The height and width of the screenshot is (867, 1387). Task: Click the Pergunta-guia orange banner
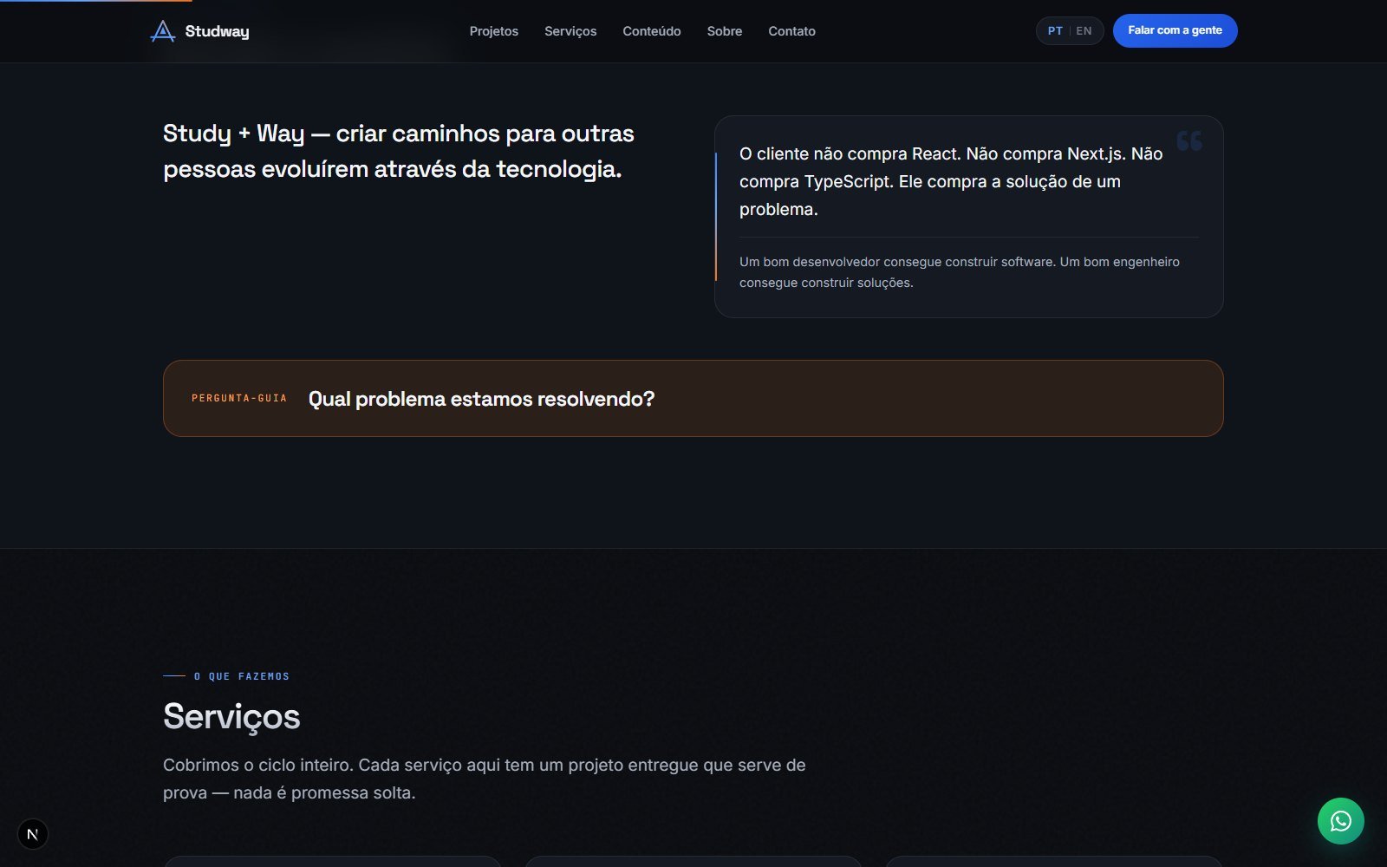(693, 398)
